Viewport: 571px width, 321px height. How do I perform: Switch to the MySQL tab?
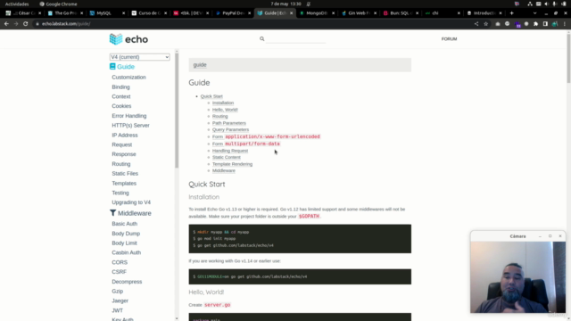click(103, 13)
